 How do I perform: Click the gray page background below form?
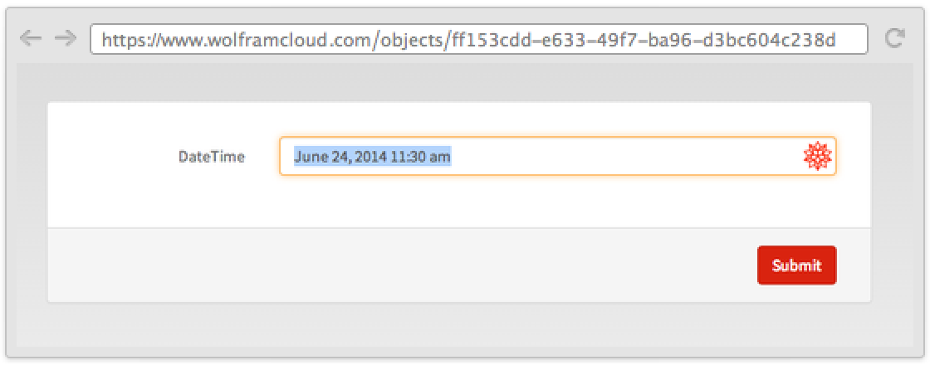coord(465,325)
